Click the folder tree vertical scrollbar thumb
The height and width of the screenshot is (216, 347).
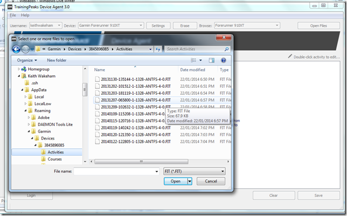coord(85,89)
